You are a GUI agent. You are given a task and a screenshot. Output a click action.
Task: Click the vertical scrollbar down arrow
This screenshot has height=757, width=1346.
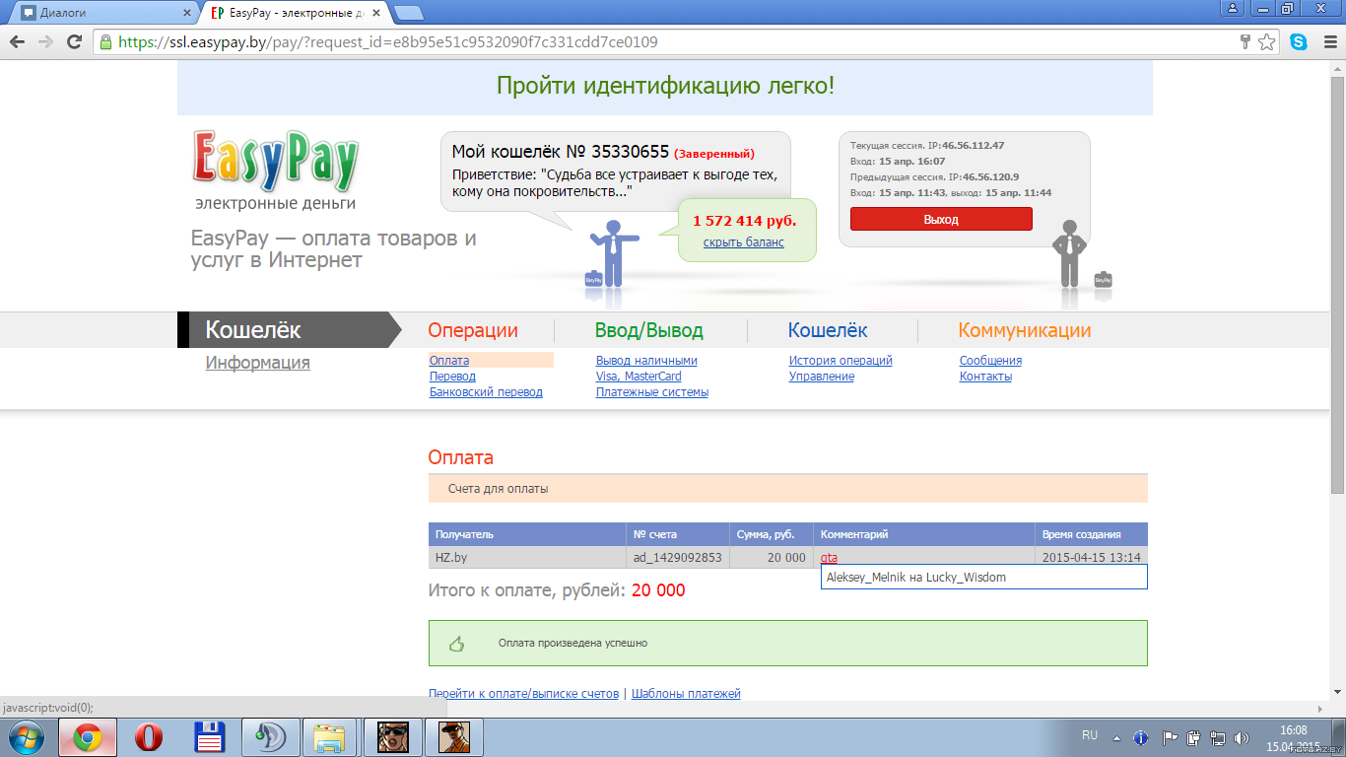[1337, 693]
